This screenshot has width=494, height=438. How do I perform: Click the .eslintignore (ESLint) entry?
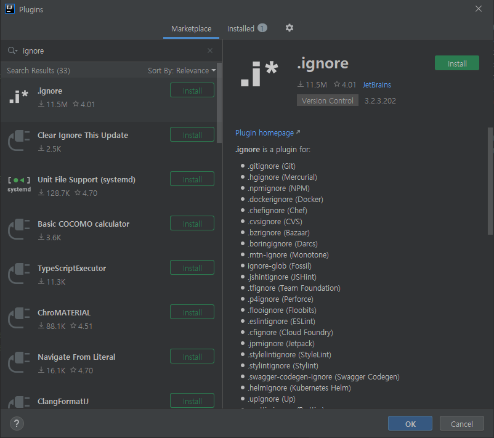281,322
